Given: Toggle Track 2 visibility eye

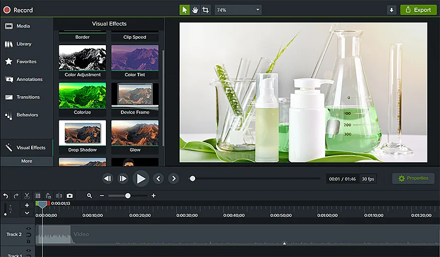Looking at the screenshot, I should [x=28, y=228].
